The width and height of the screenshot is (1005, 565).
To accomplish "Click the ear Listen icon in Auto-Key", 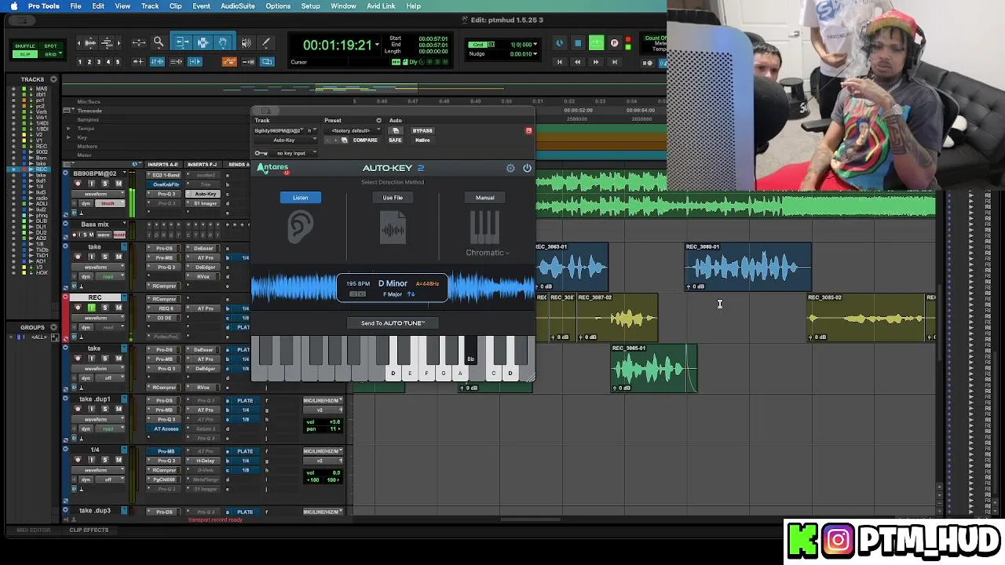I will point(301,228).
